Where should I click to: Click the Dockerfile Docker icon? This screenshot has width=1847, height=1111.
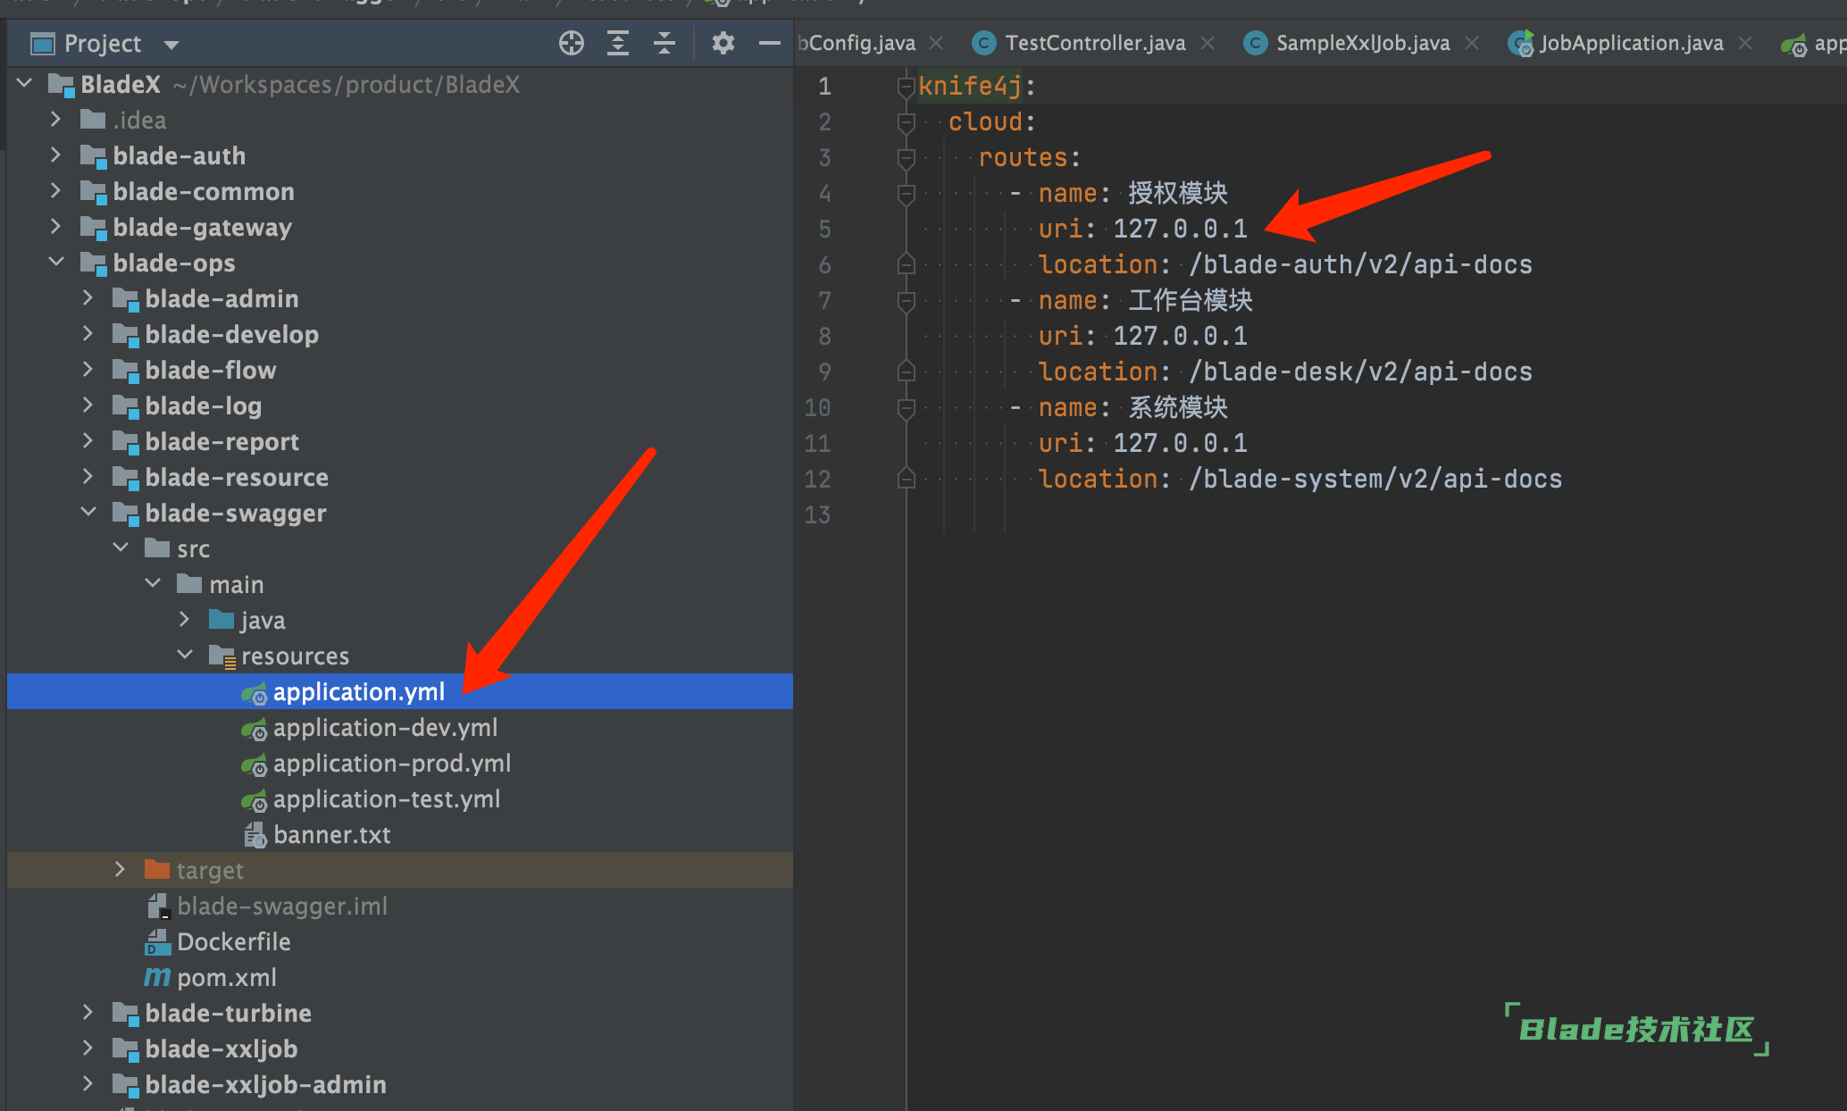[158, 942]
